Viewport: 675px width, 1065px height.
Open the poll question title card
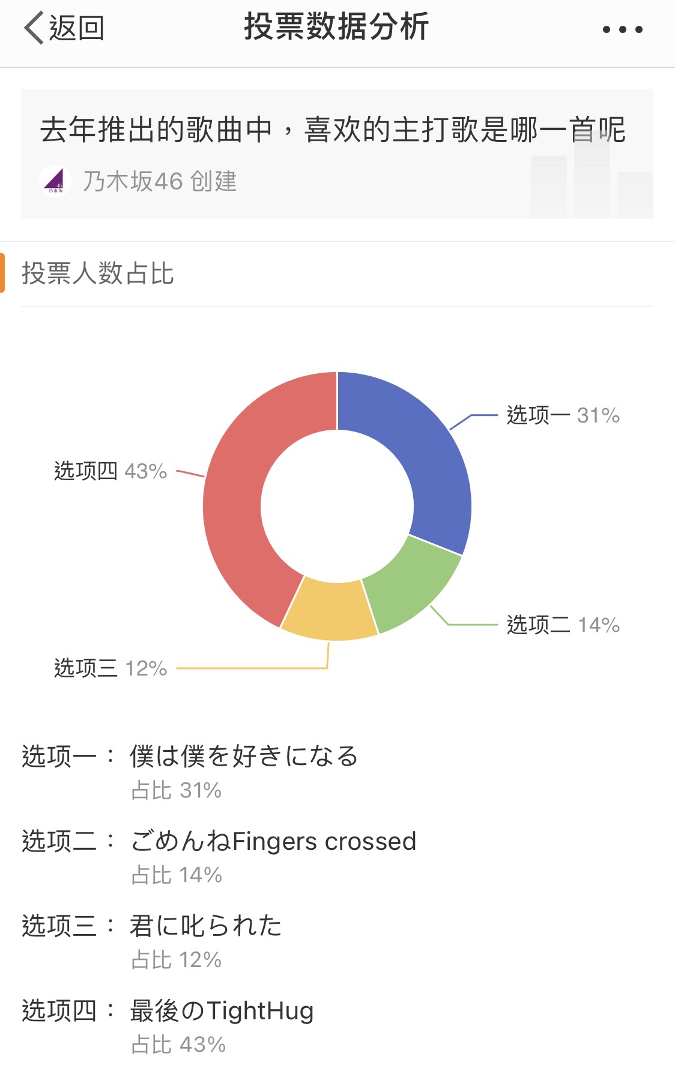click(337, 154)
